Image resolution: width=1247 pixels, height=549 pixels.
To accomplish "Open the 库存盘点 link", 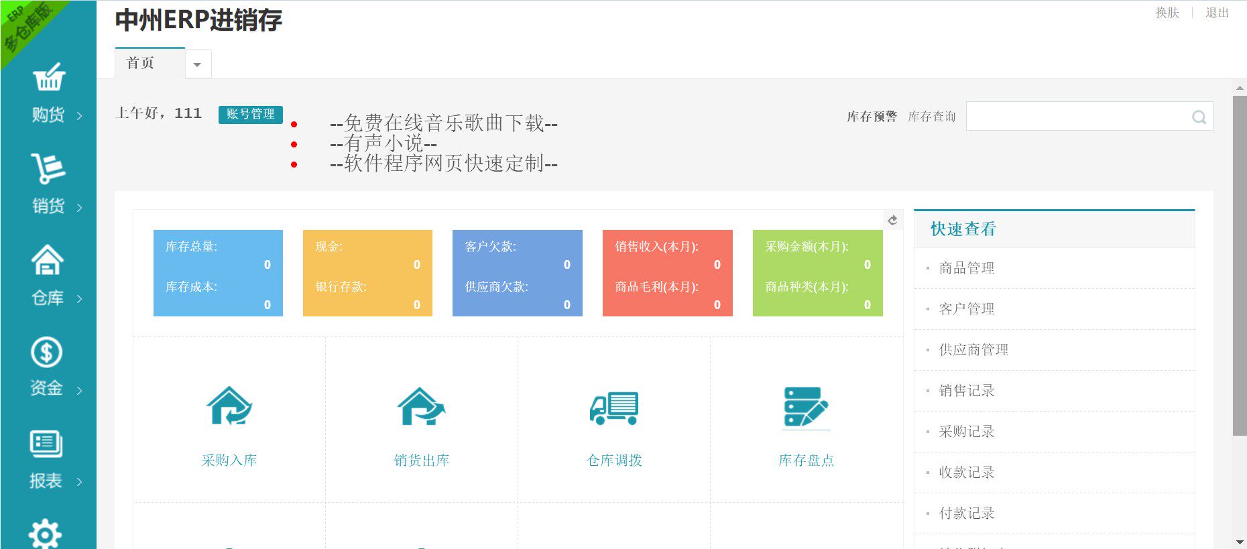I will click(807, 461).
